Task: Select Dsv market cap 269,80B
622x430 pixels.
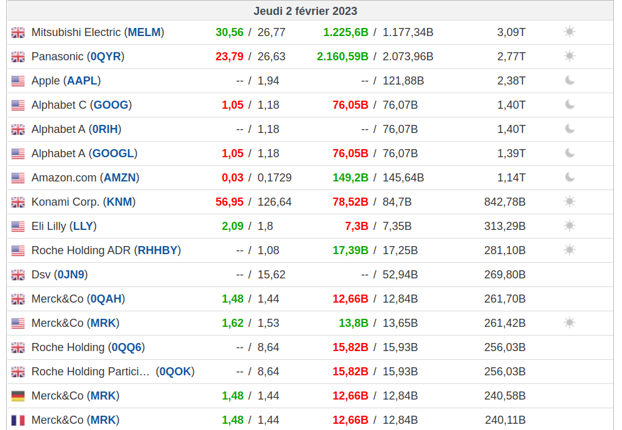Action: (x=505, y=274)
